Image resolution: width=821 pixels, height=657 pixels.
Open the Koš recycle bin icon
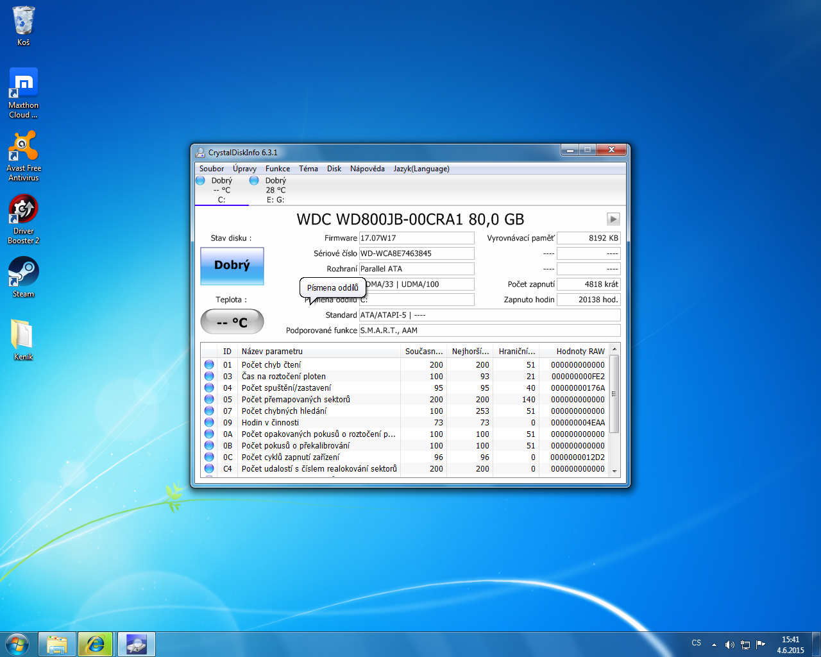[x=23, y=26]
